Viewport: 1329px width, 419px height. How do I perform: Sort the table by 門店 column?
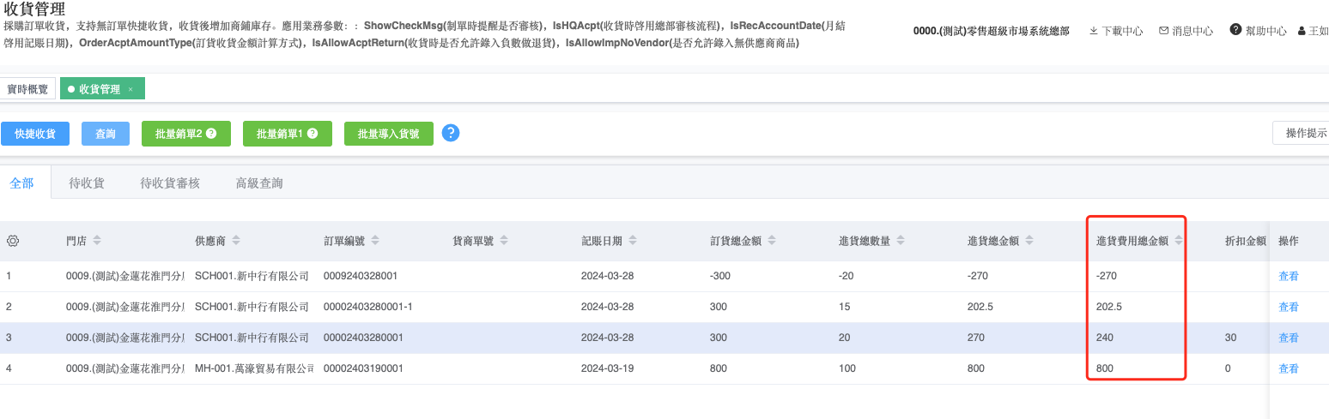(97, 242)
